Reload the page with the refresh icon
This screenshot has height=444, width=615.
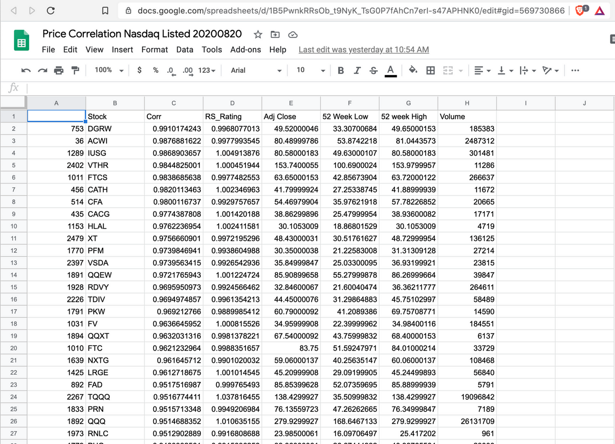click(x=51, y=10)
